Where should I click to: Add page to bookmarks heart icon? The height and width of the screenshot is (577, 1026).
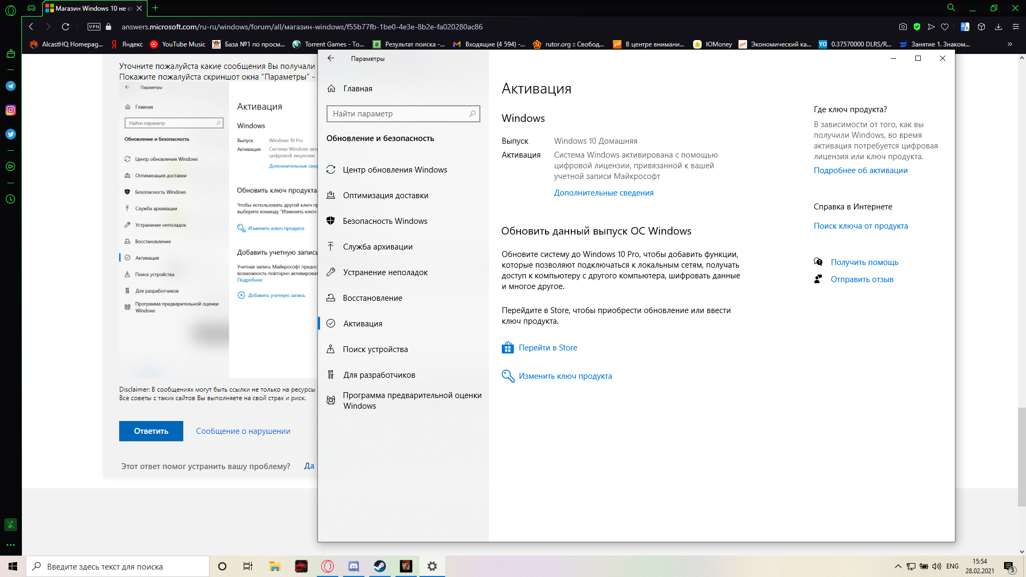945,27
